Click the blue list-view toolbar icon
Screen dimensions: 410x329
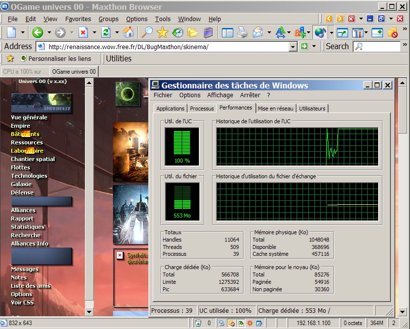click(227, 33)
